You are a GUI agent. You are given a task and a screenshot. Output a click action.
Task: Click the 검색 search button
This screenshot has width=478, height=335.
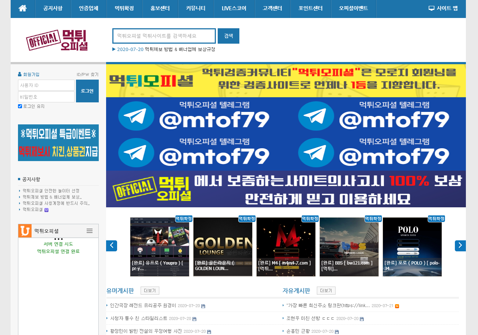[x=228, y=36]
